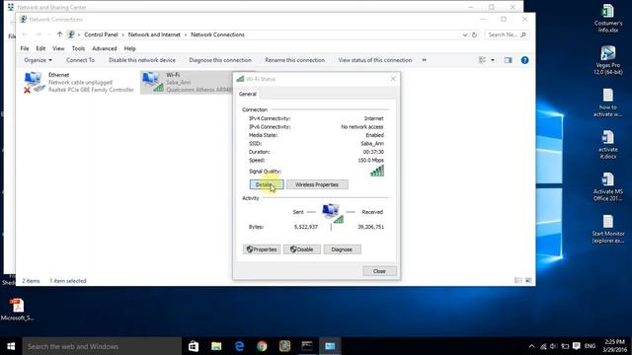632x355 pixels.
Task: Open Start Monitor desktop file
Action: tap(608, 229)
